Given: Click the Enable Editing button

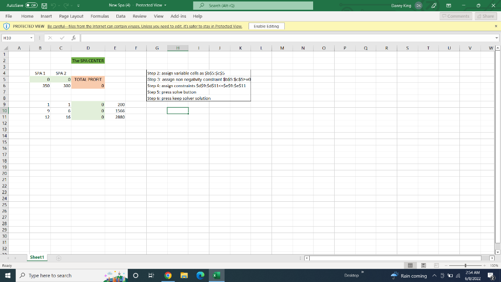Looking at the screenshot, I should point(266,26).
